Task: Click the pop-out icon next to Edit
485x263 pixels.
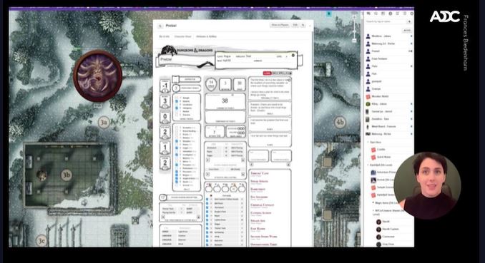Action: pyautogui.click(x=303, y=25)
